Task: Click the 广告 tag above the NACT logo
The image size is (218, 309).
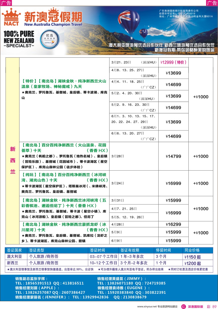Action: click(x=6, y=3)
